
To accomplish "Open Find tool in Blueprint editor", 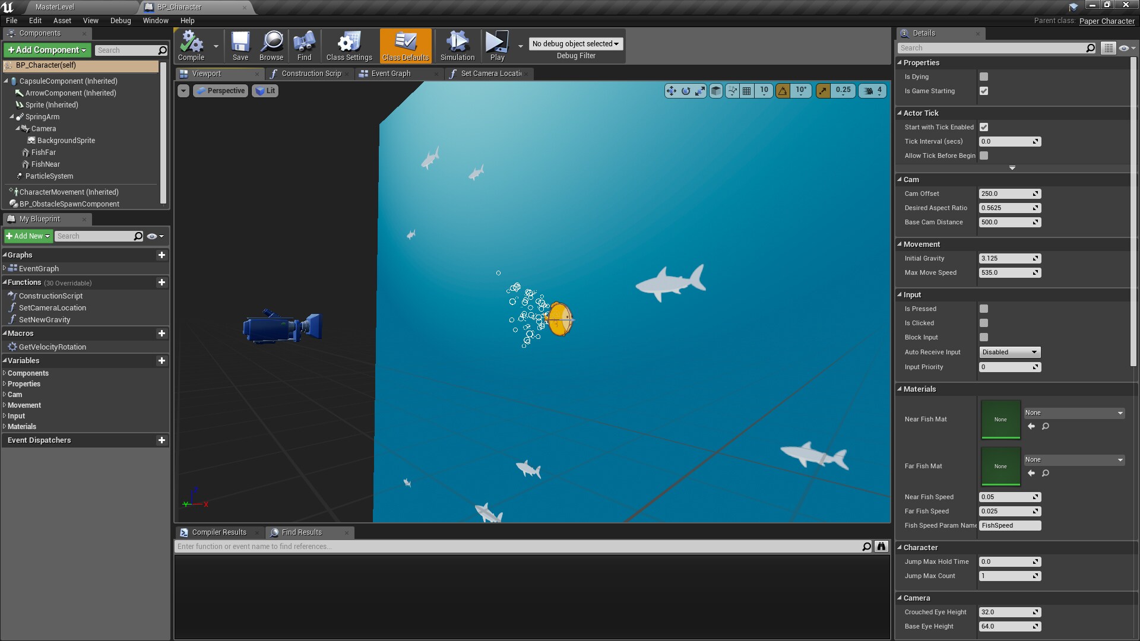I will pyautogui.click(x=304, y=45).
